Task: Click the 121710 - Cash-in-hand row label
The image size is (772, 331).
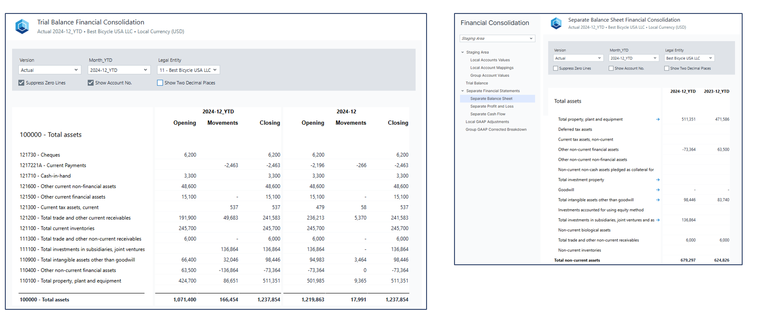Action: pos(45,176)
